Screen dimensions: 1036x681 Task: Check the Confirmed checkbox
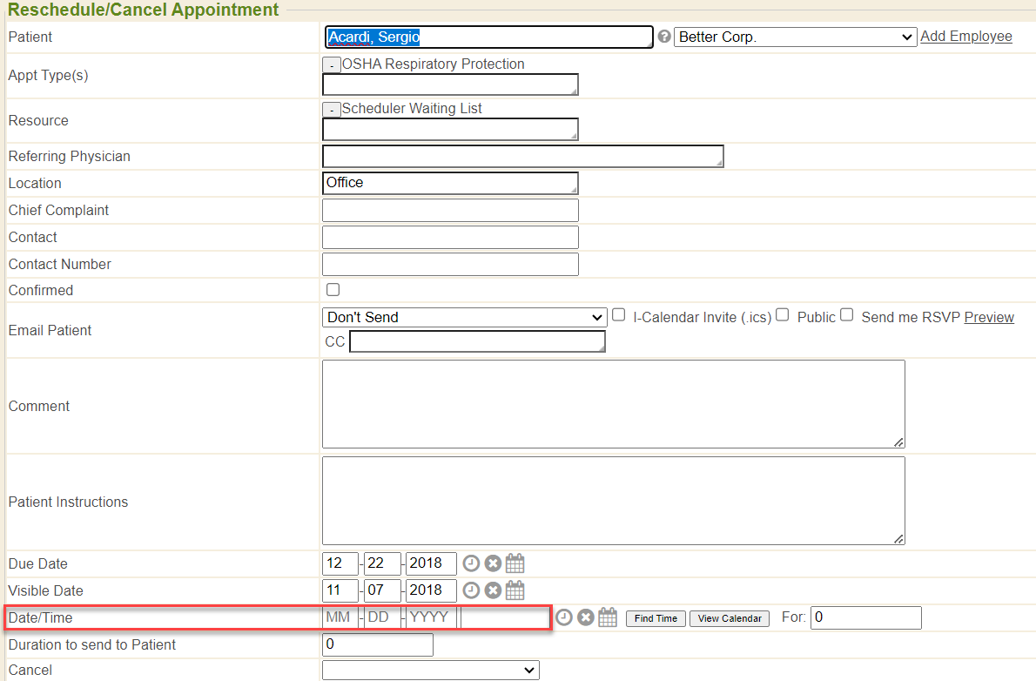tap(333, 290)
